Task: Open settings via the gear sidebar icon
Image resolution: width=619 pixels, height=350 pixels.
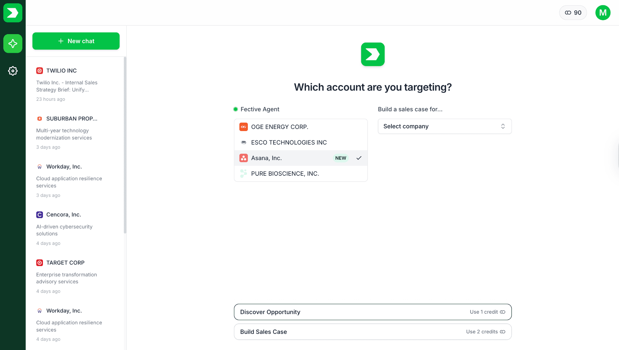Action: pos(13,71)
